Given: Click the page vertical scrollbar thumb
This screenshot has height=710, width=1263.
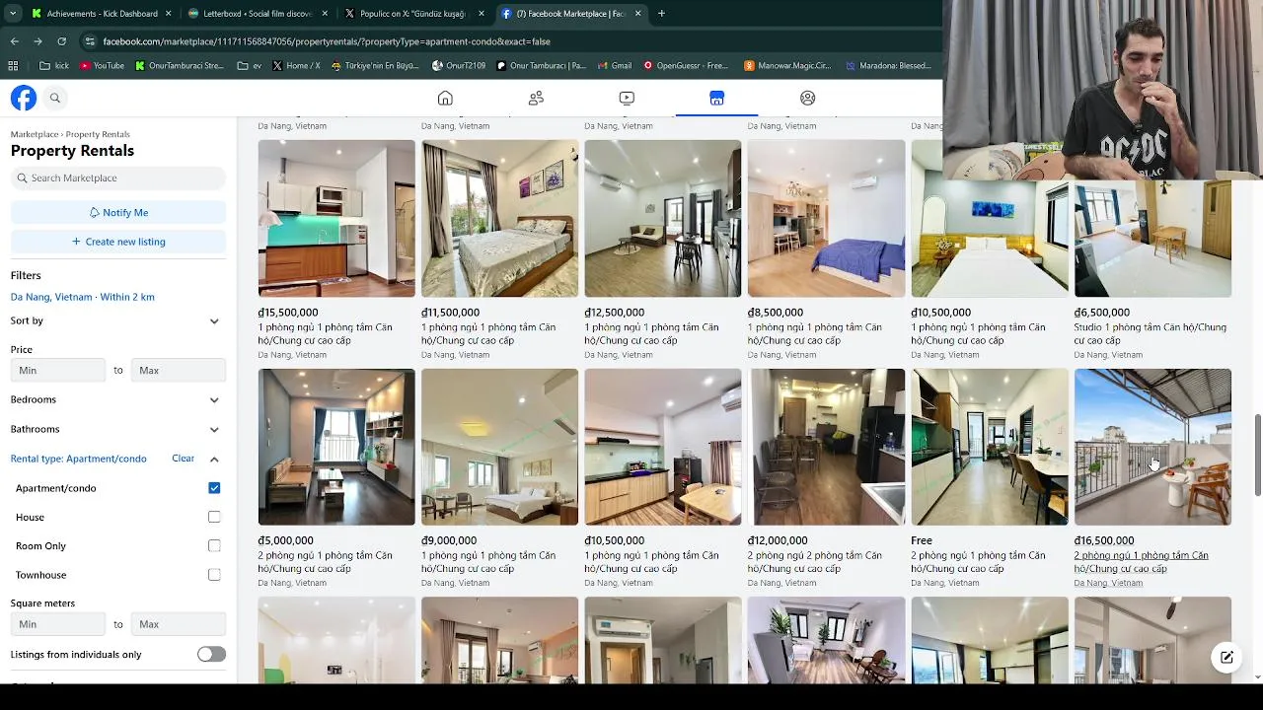Looking at the screenshot, I should click(x=1257, y=457).
